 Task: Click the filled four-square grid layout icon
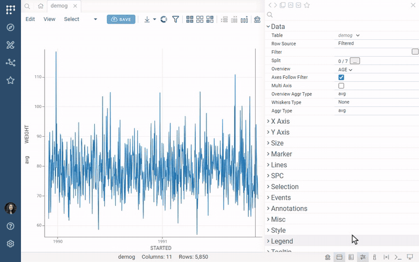pyautogui.click(x=190, y=19)
